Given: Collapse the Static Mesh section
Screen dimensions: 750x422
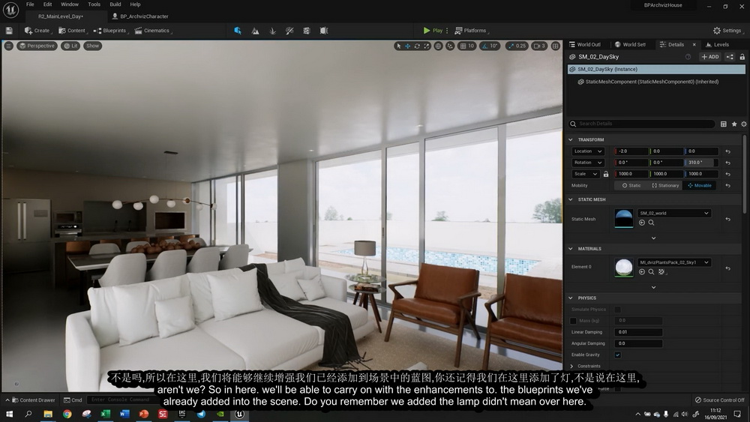Looking at the screenshot, I should [x=571, y=199].
